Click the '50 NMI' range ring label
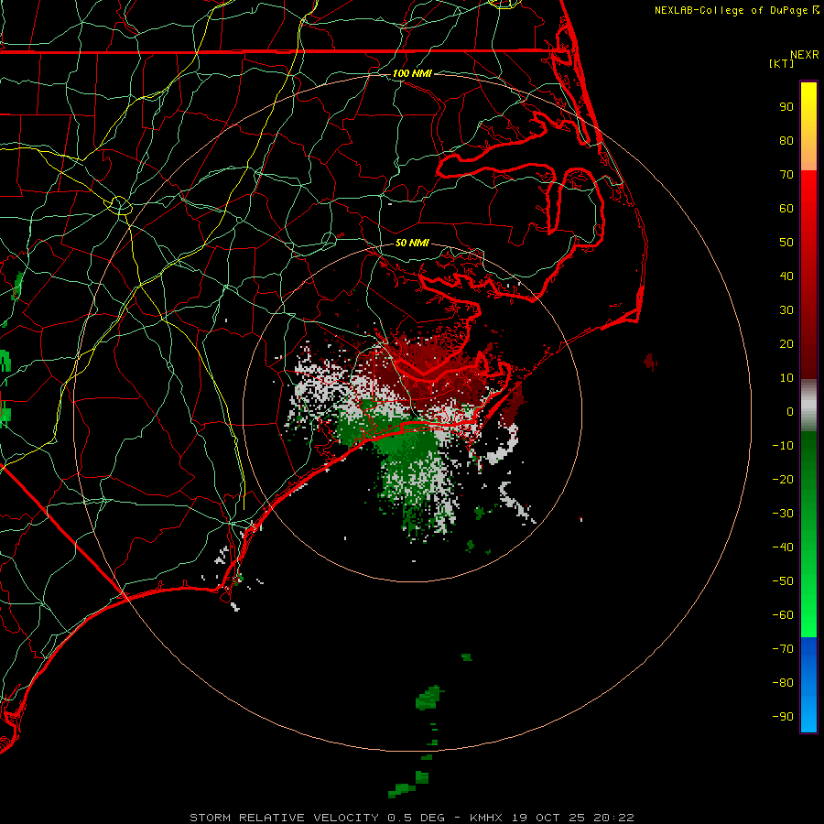This screenshot has width=824, height=824. pos(412,243)
